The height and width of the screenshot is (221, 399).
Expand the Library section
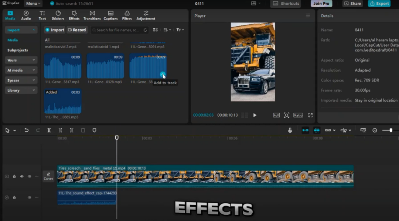point(22,90)
